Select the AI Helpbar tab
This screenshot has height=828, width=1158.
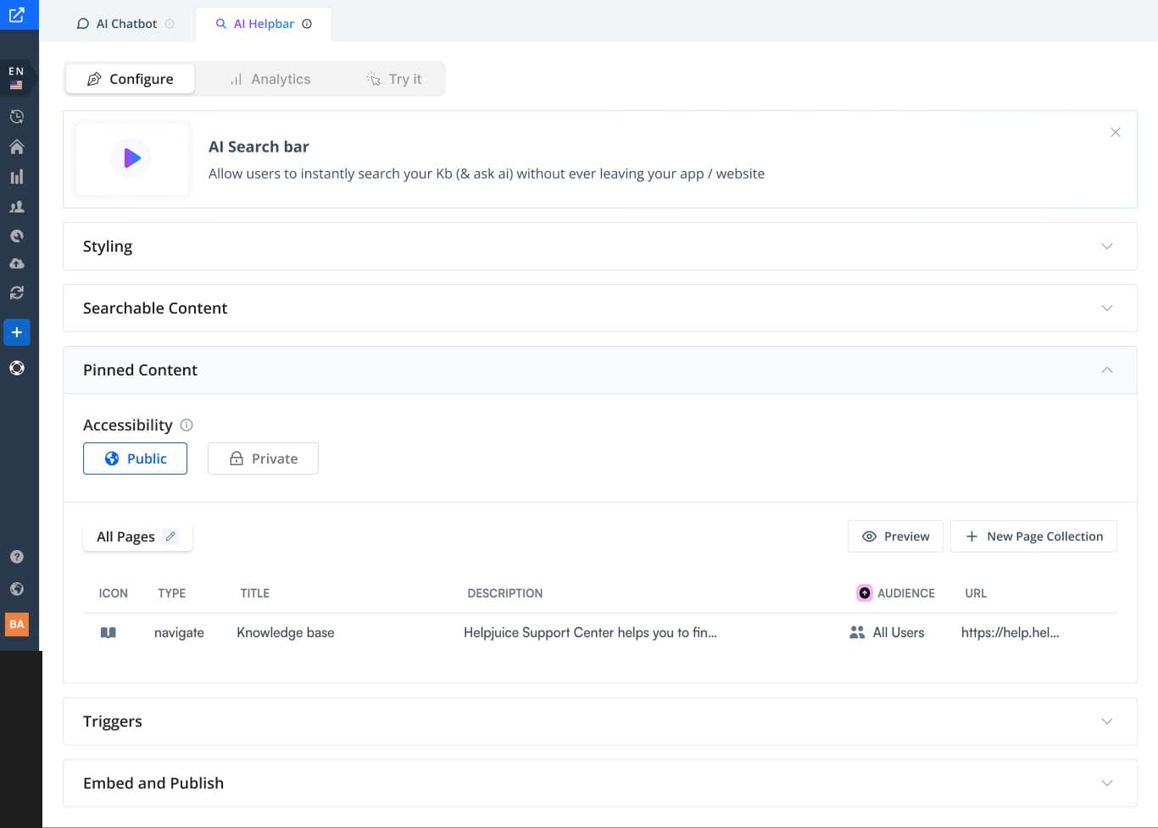(264, 24)
